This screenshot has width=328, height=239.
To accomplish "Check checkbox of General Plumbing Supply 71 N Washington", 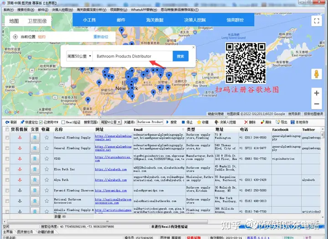I will (7, 138).
